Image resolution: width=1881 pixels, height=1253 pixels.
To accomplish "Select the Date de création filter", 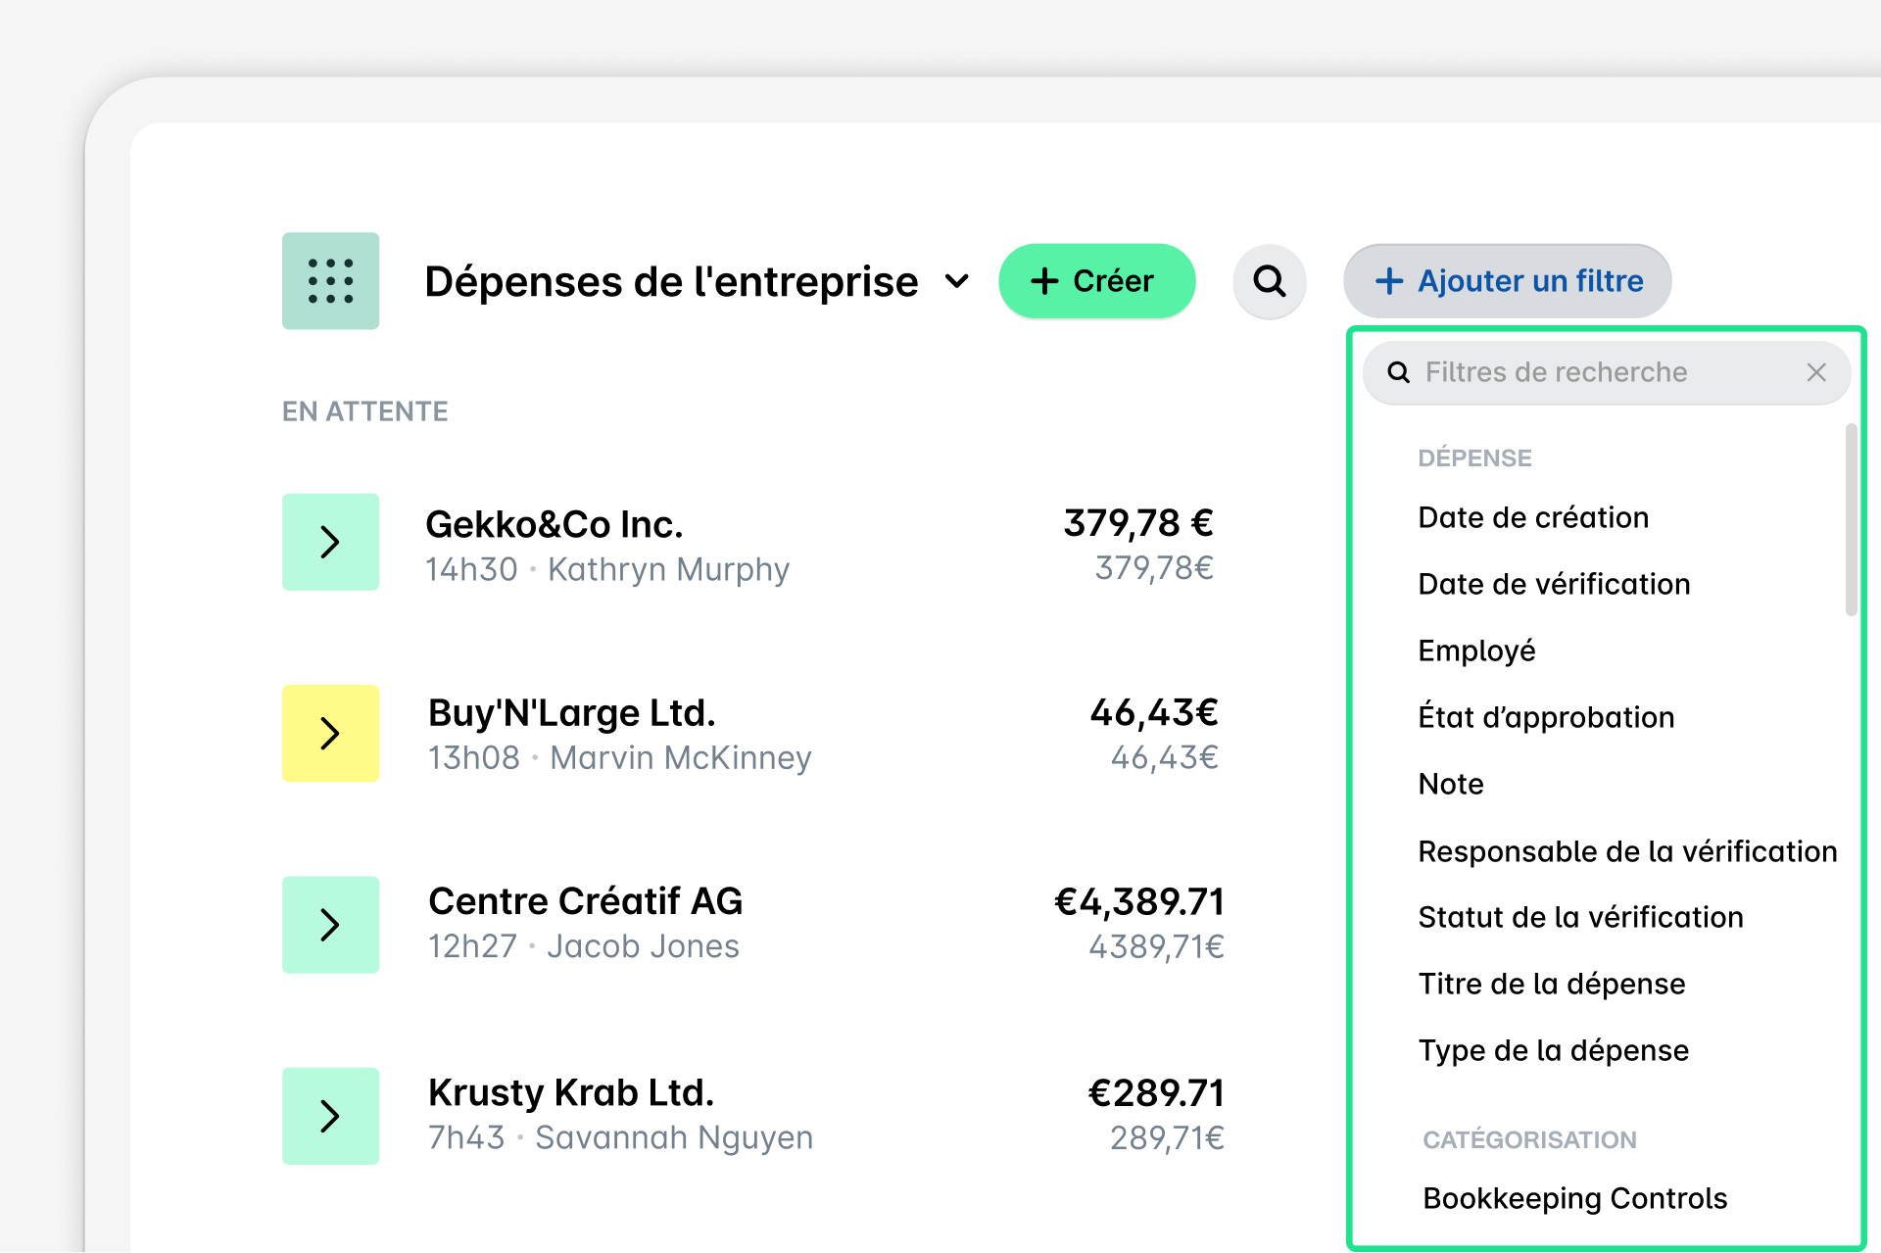I will [1533, 517].
